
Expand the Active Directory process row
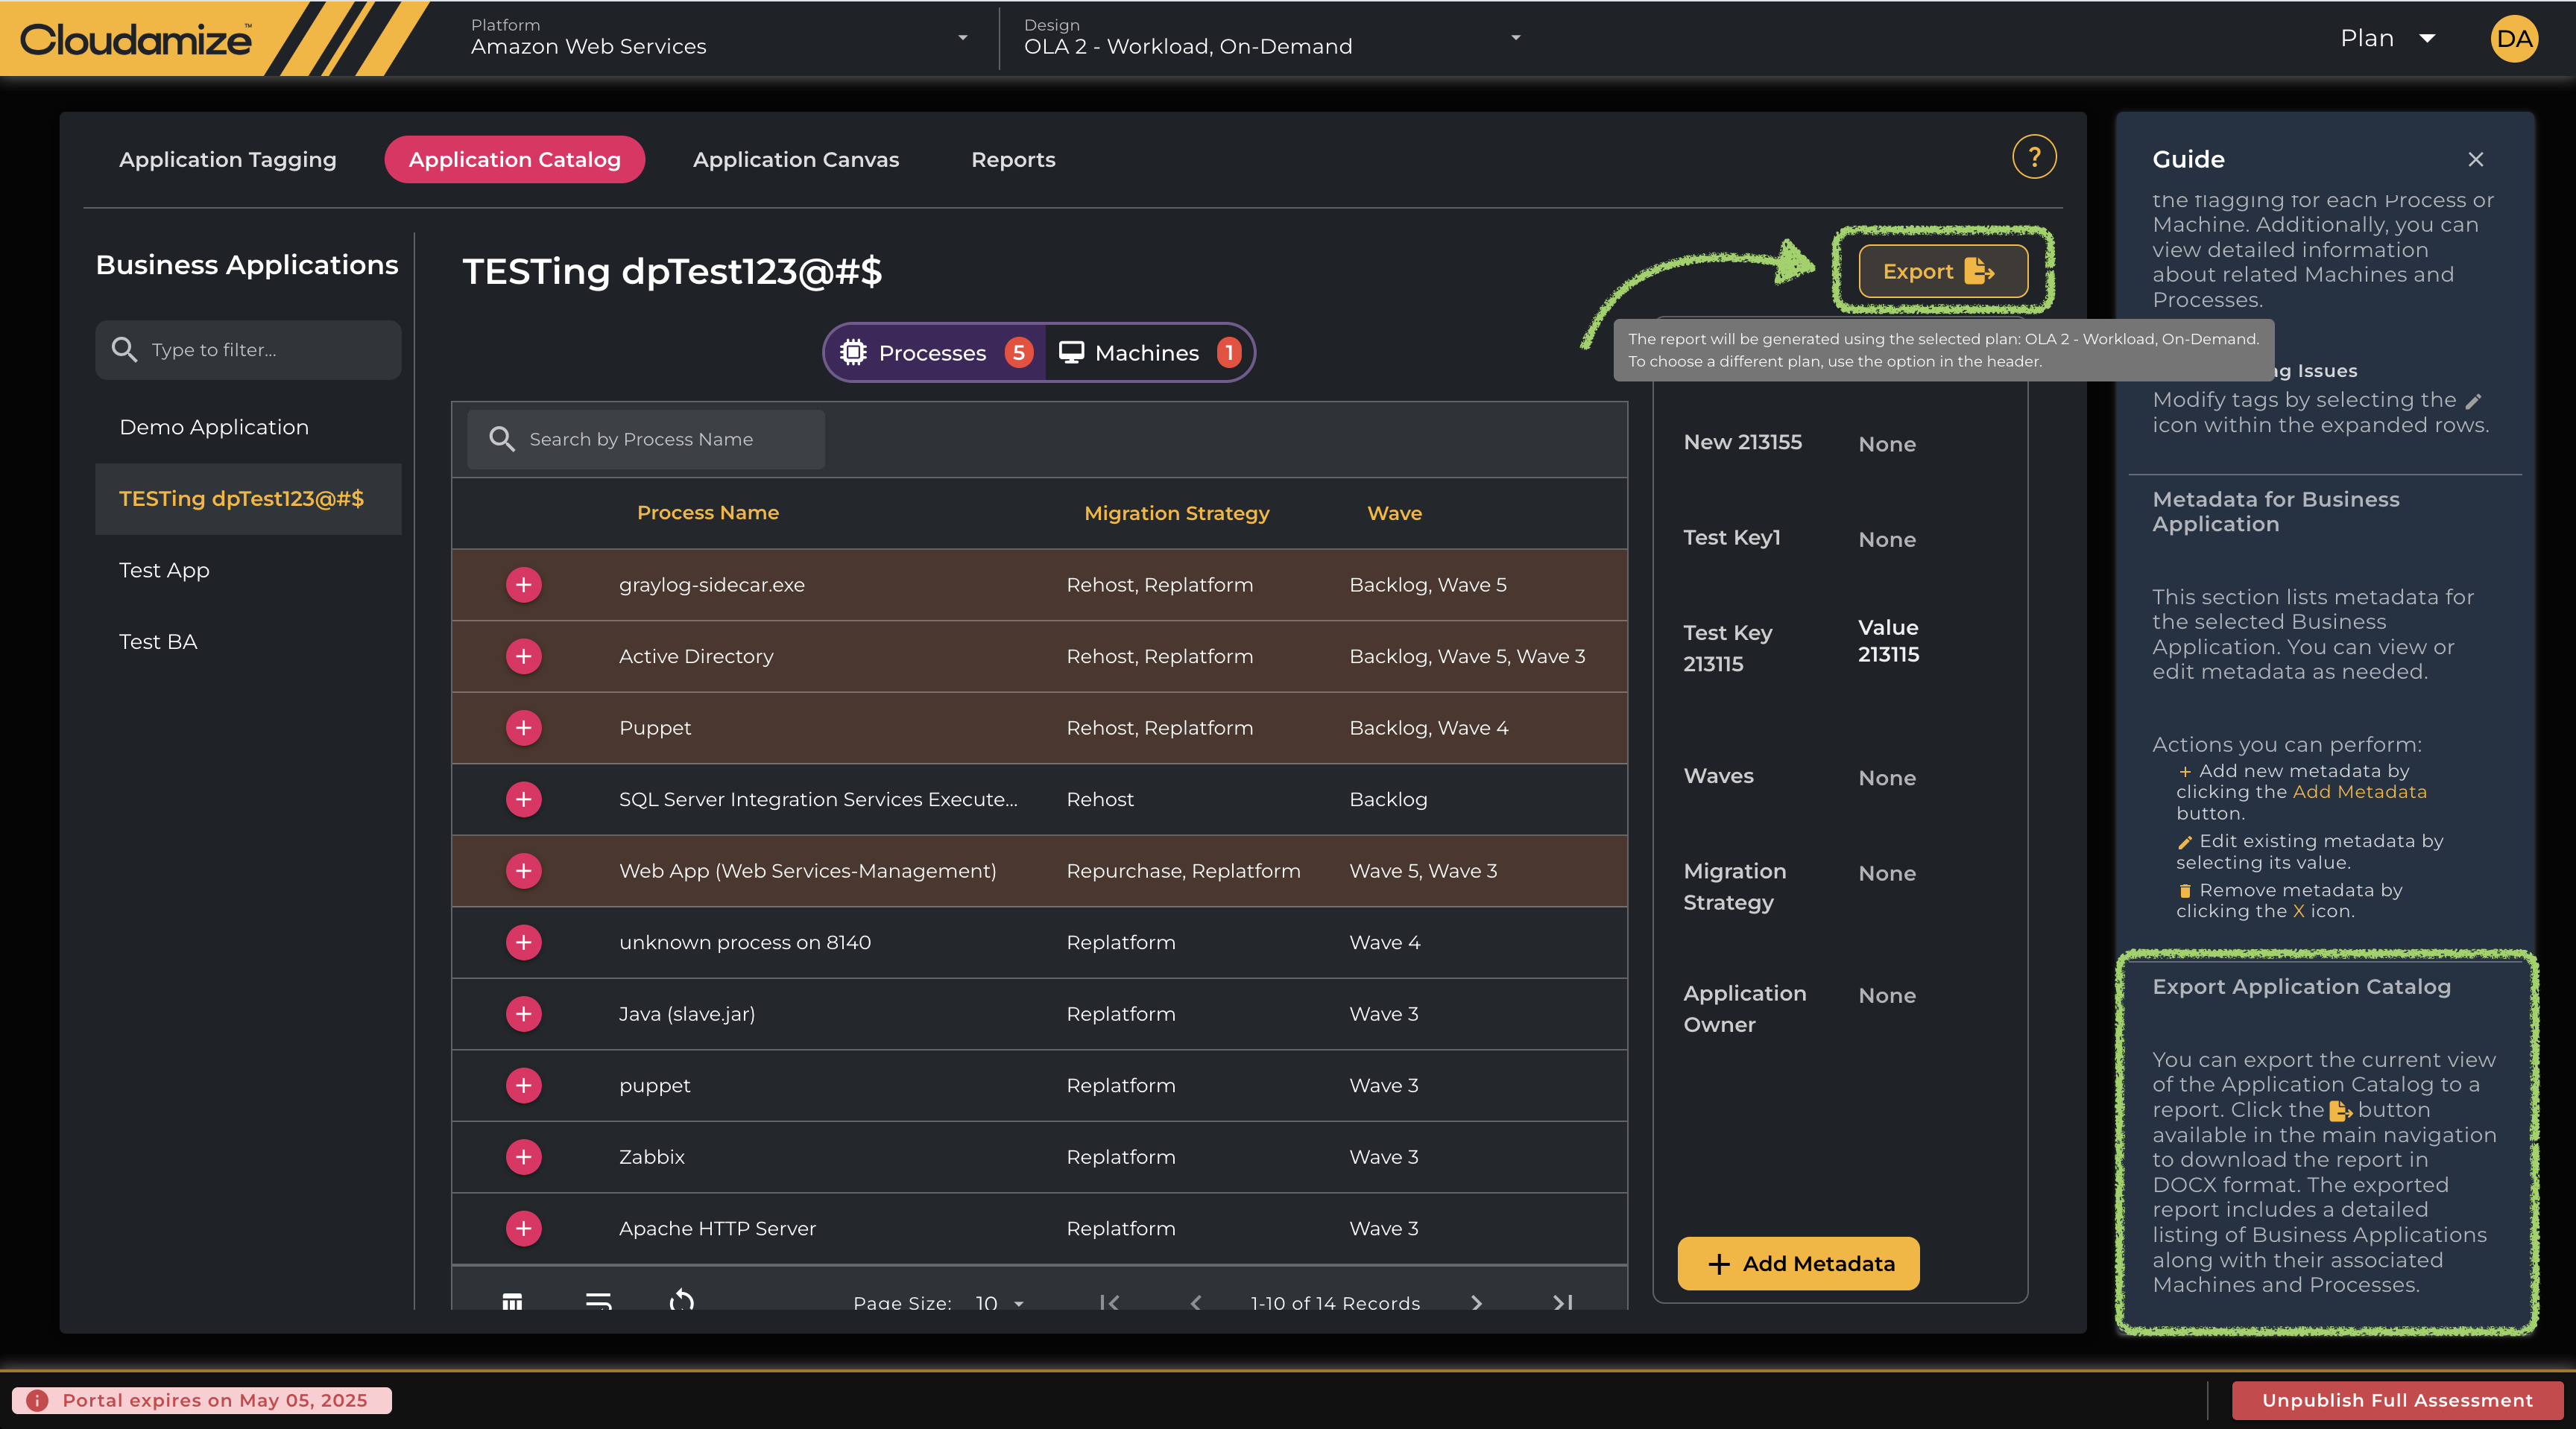(x=523, y=656)
